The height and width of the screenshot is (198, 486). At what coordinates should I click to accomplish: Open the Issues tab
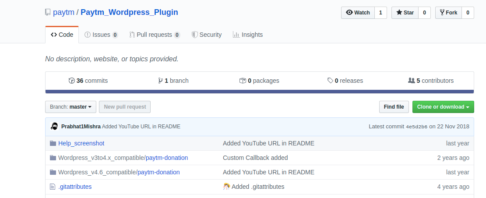[101, 35]
